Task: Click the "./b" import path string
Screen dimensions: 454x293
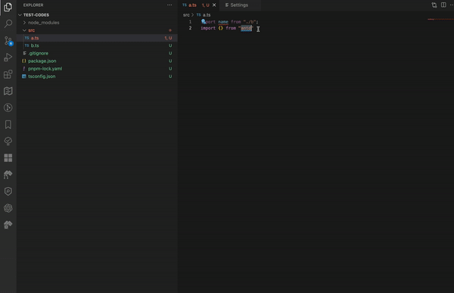Action: coord(250,22)
